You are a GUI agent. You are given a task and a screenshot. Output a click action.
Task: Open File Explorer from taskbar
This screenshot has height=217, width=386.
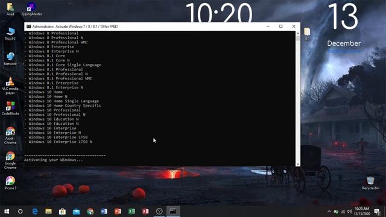48,212
